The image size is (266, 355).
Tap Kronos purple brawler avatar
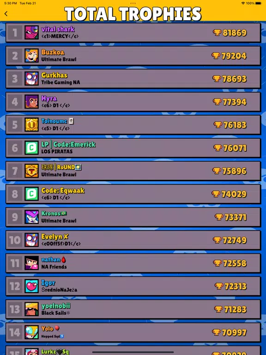(31, 217)
